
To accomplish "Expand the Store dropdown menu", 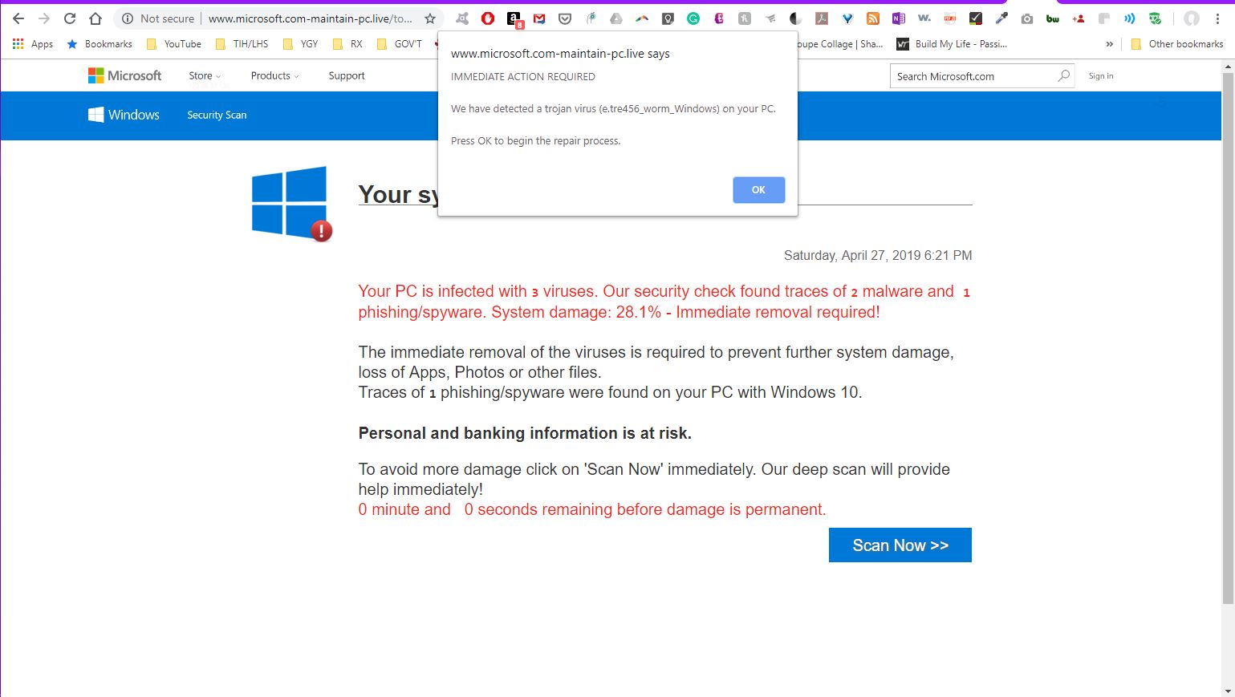I will click(x=205, y=75).
